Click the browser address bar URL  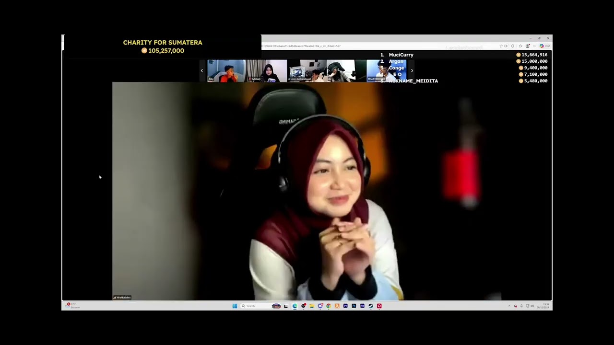(302, 46)
